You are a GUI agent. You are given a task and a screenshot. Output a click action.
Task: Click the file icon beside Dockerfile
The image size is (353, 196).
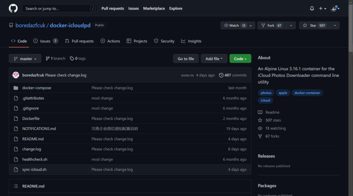[16, 118]
